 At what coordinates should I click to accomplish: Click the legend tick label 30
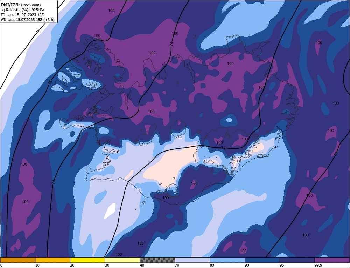coord(107,265)
